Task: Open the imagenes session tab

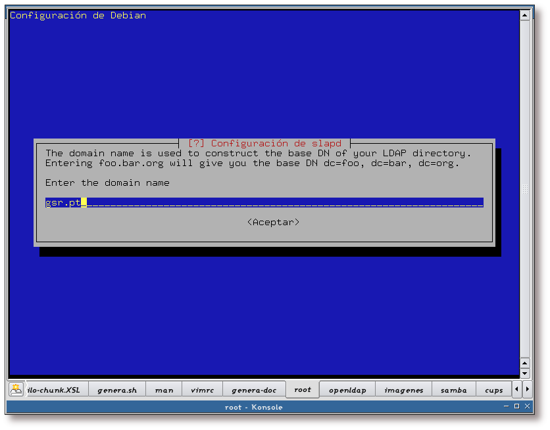Action: point(403,390)
